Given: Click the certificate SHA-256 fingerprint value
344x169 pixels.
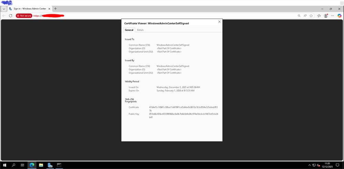Looking at the screenshot, I should click(183, 109).
